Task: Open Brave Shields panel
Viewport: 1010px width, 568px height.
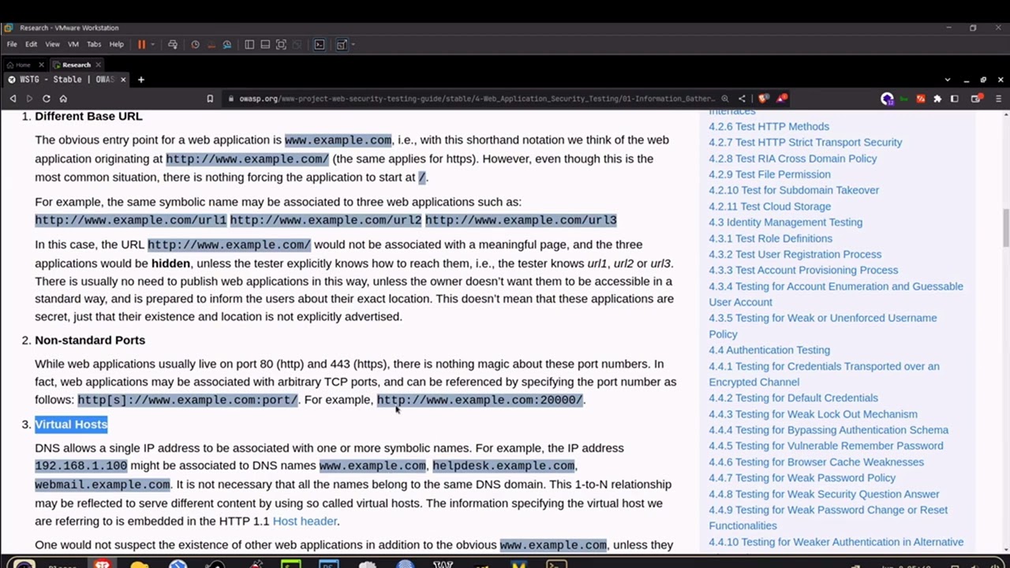Action: (762, 99)
